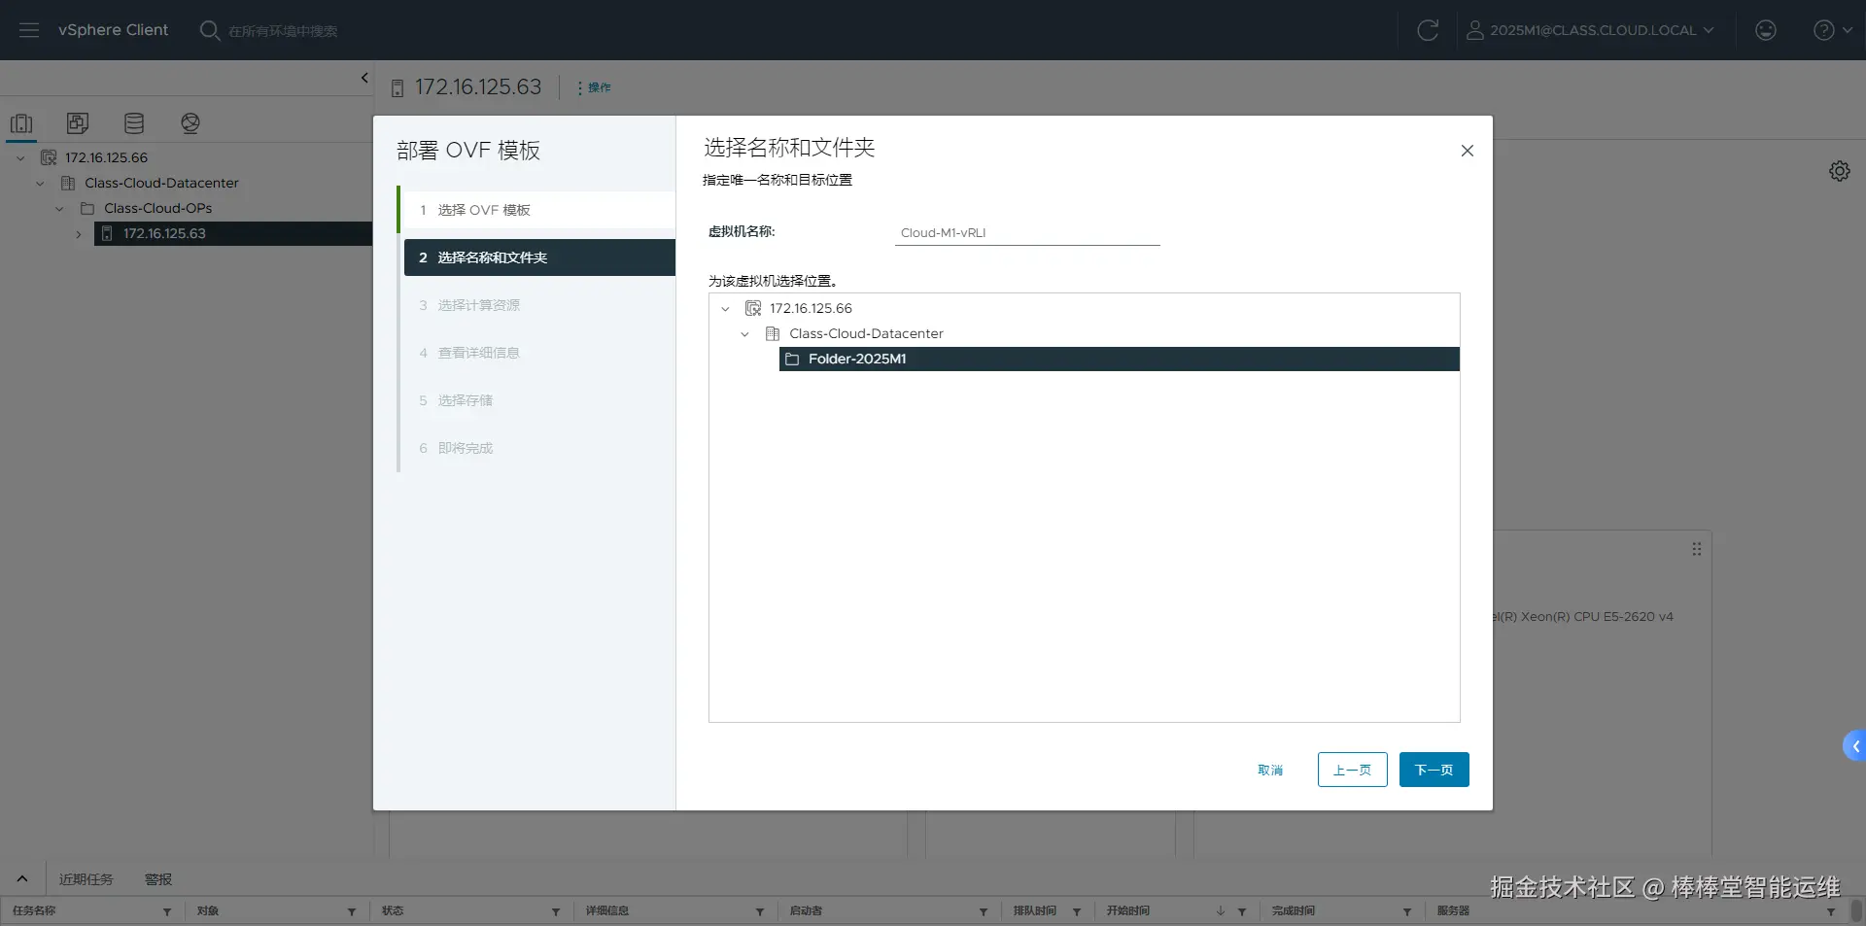This screenshot has width=1866, height=926.
Task: Select Class-Cloud-OPs folder in sidebar tree
Action: point(157,208)
